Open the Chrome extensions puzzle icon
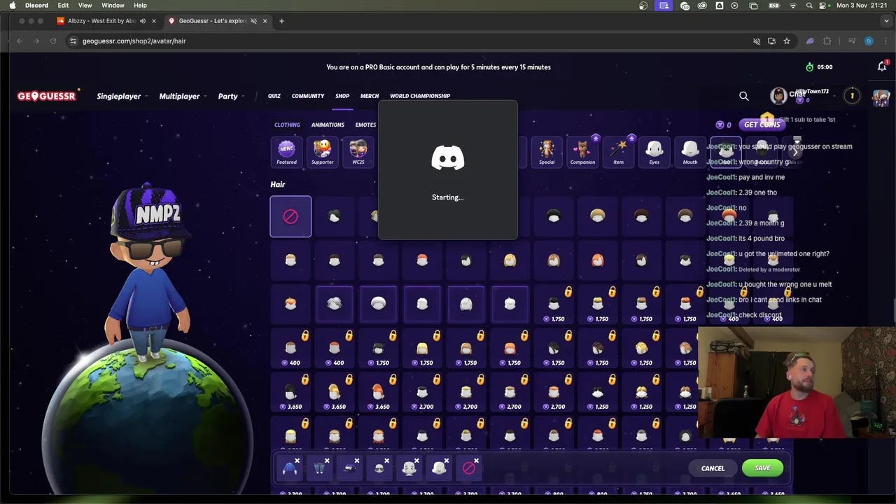The height and width of the screenshot is (504, 896). [x=827, y=41]
